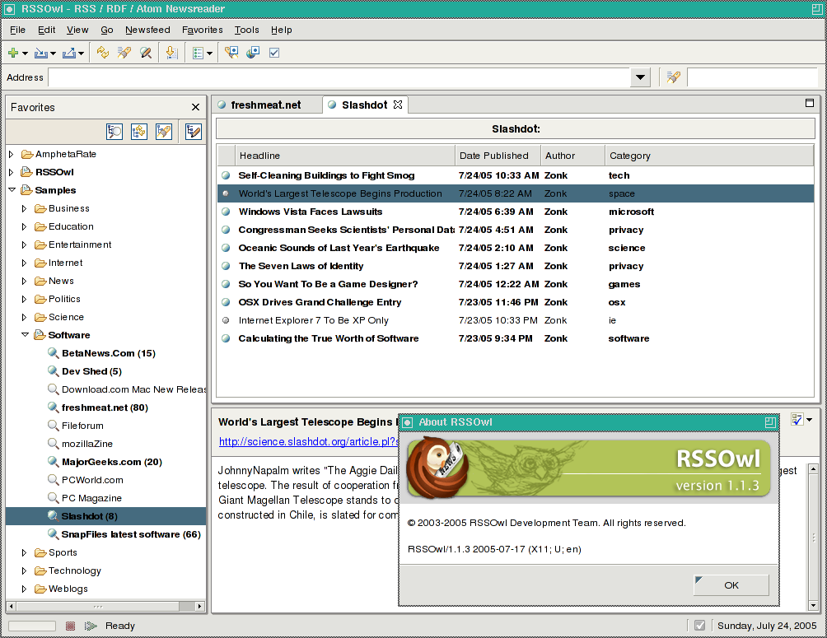Screen dimensions: 827x638
Task: Click the tree flashlight icon in Favorites toolbar
Action: 164,131
